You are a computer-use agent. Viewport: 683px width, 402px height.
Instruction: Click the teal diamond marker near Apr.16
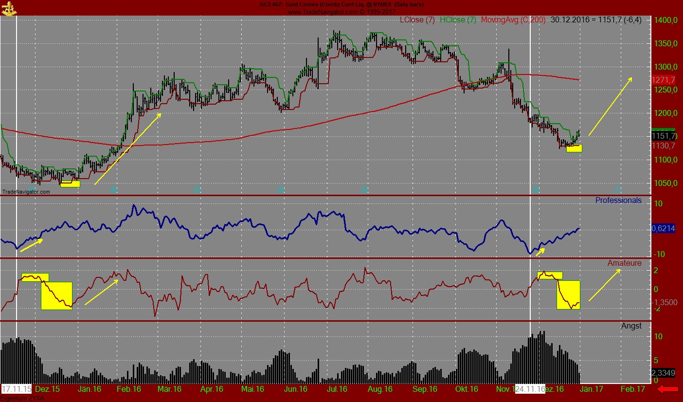pyautogui.click(x=197, y=190)
